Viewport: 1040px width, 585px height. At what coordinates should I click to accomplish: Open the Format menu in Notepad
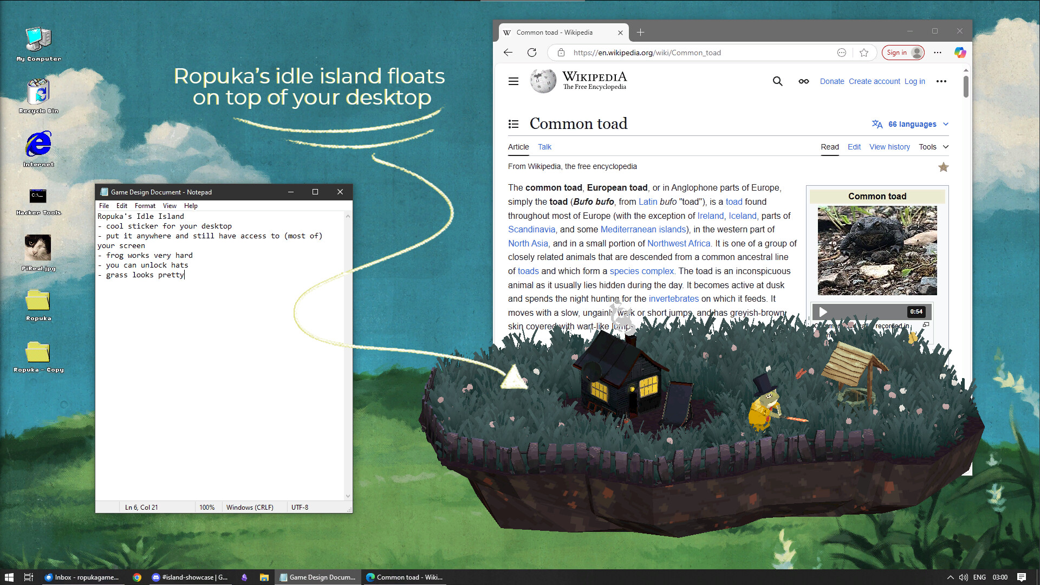(145, 205)
